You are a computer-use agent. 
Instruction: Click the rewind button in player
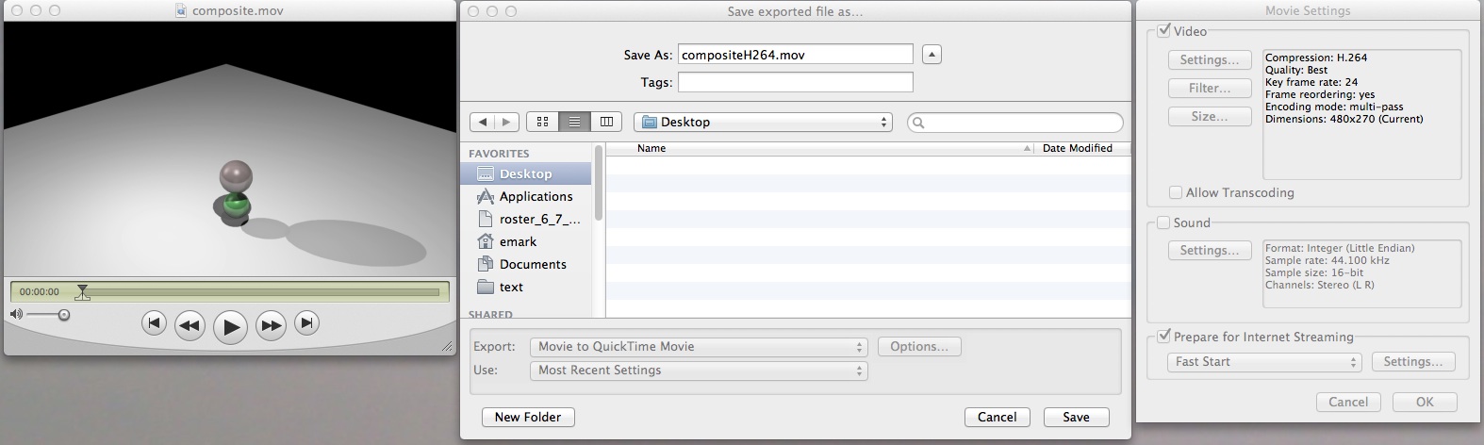[x=190, y=325]
